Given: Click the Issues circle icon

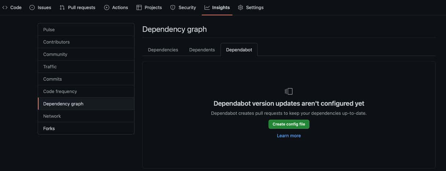Looking at the screenshot, I should click(32, 7).
